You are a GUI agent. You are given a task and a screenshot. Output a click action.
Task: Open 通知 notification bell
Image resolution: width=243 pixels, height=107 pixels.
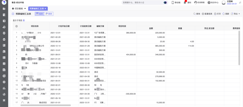tap(187, 2)
